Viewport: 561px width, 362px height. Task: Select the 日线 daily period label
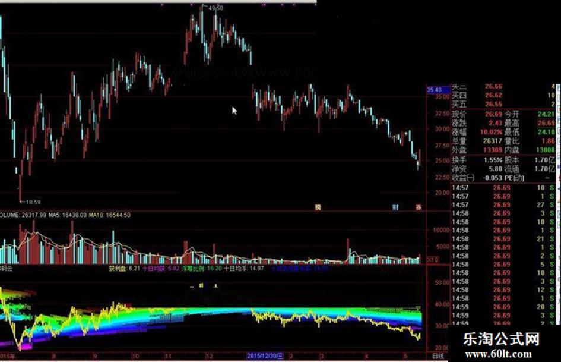438,356
